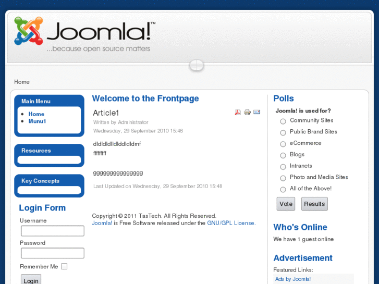Select Photo and Media Sites option
Image resolution: width=379 pixels, height=284 pixels.
tap(283, 178)
